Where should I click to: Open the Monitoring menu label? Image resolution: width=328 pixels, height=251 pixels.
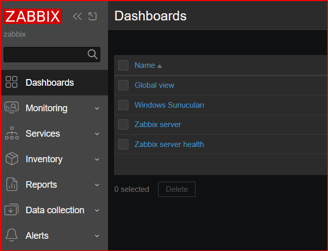[47, 108]
